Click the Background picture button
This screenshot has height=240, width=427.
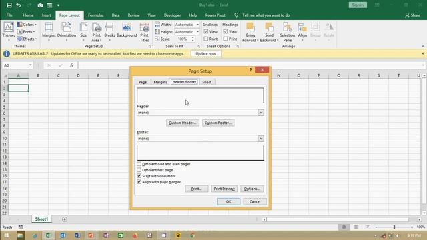tap(127, 30)
